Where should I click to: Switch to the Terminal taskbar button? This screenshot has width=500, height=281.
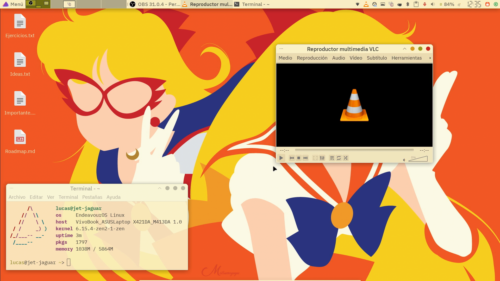252,4
